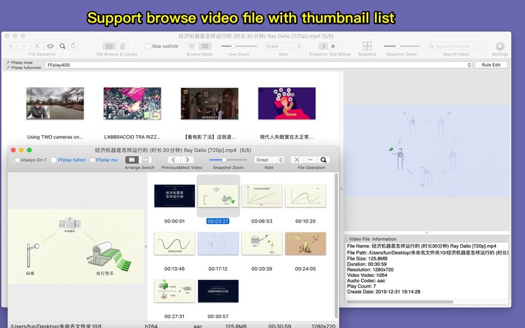The width and height of the screenshot is (525, 328).
Task: Click the magnifier icon in main window File Operation
Action: (x=62, y=46)
